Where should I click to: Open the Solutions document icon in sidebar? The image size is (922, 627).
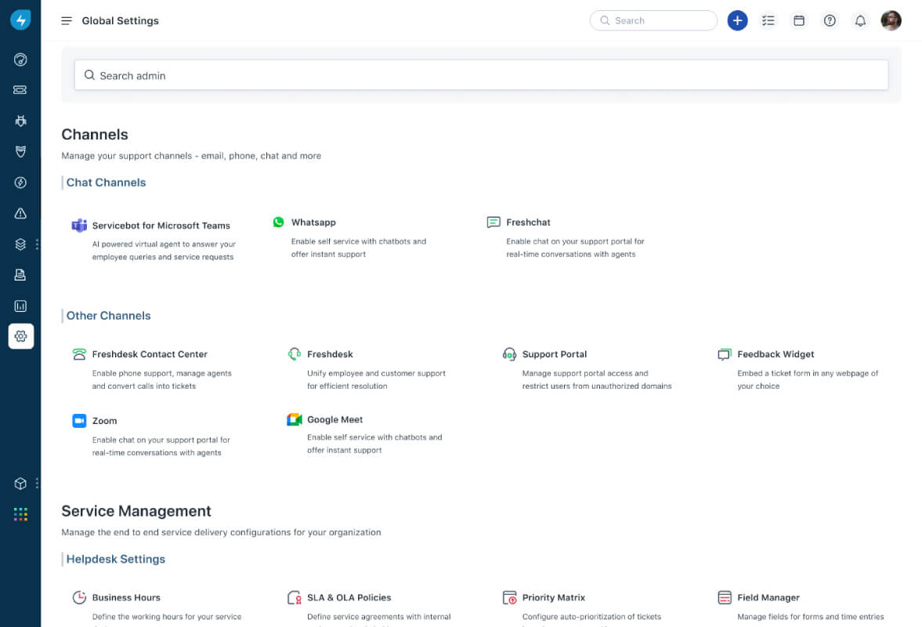tap(20, 274)
